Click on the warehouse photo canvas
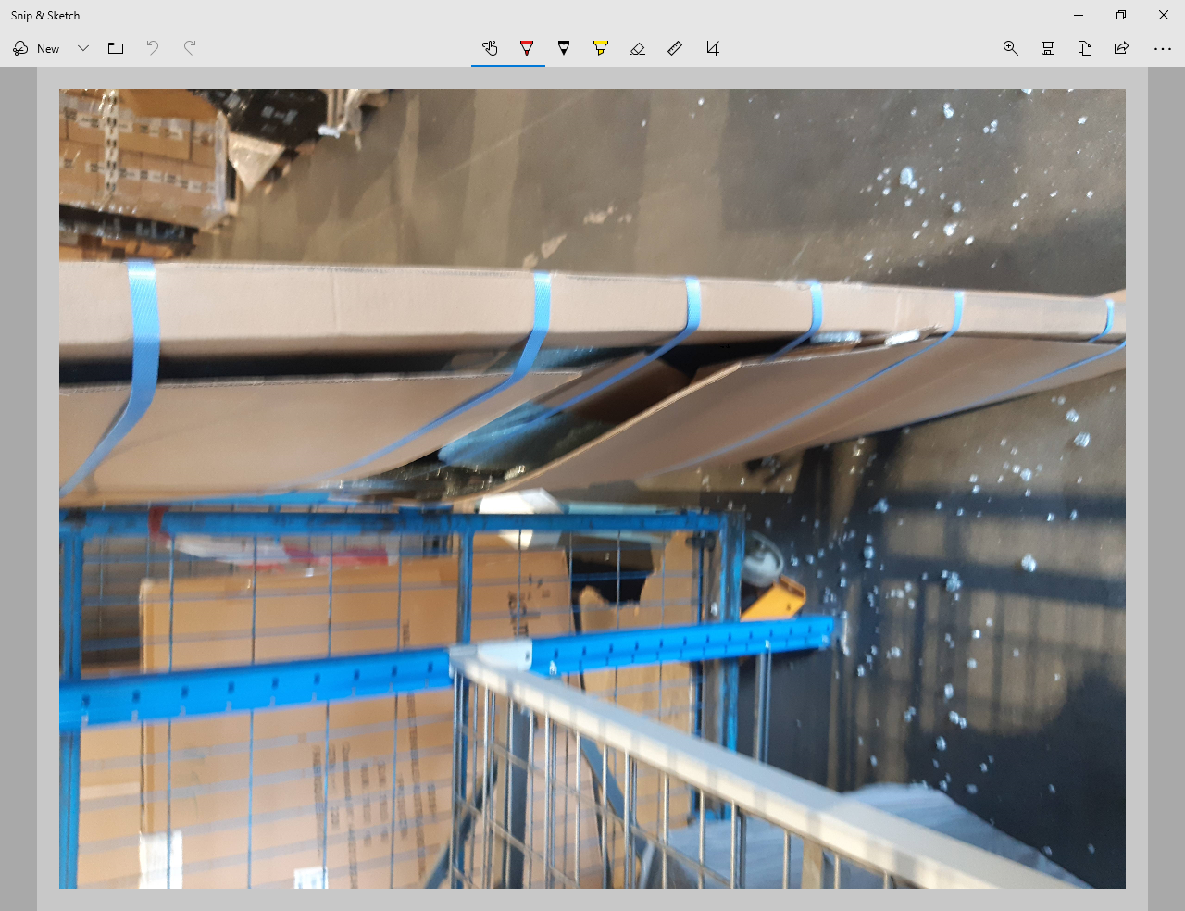The image size is (1185, 911). pos(592,488)
